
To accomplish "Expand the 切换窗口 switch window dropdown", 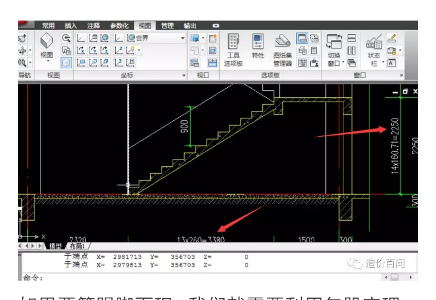I will (343, 63).
